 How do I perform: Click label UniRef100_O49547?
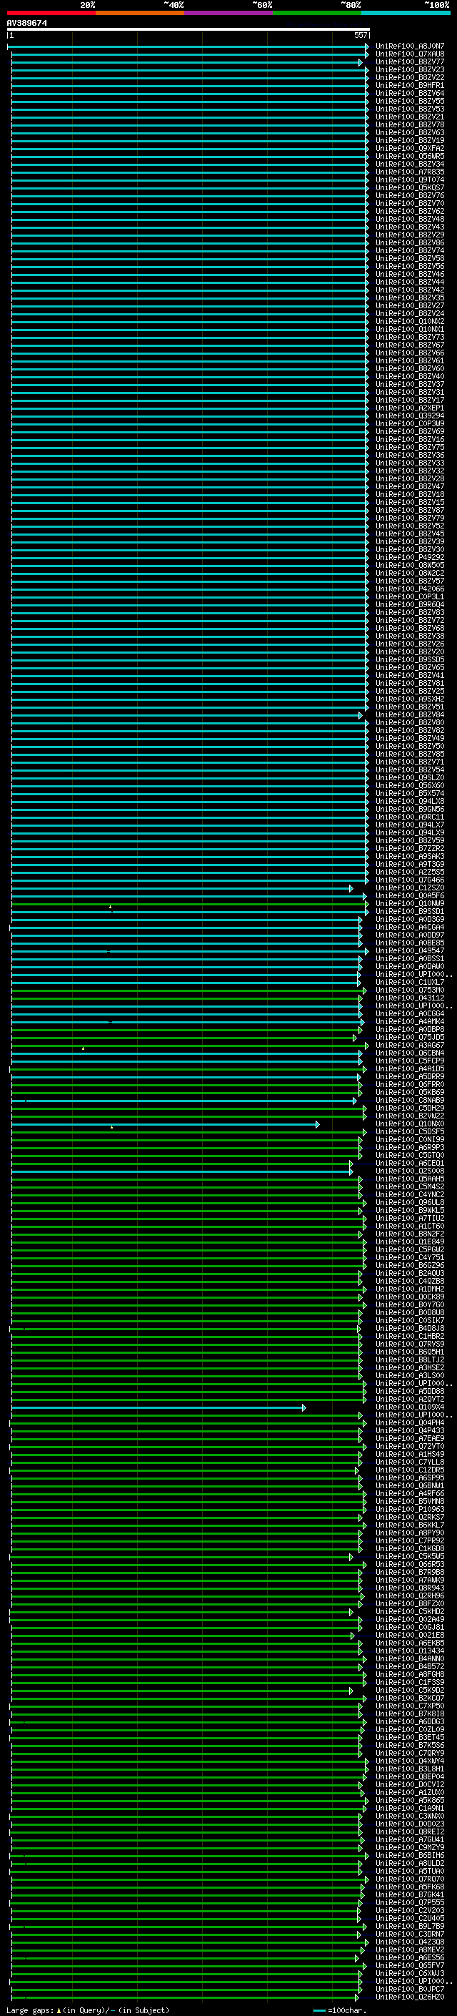(409, 951)
